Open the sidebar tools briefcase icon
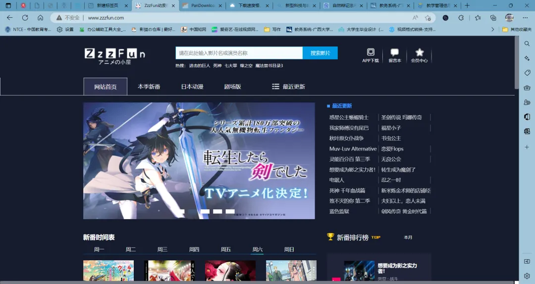Image resolution: width=535 pixels, height=284 pixels. (527, 88)
